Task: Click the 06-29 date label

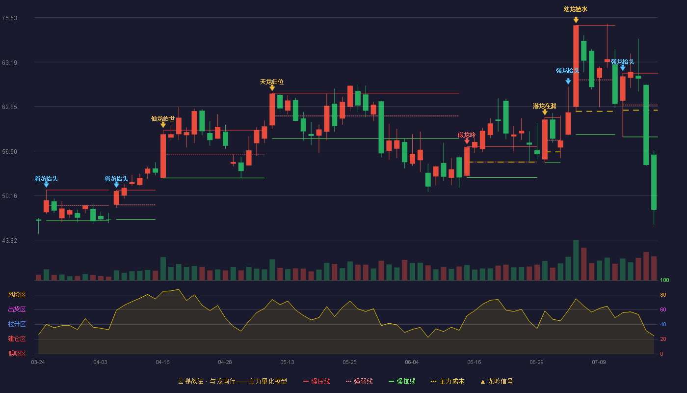Action: 536,362
